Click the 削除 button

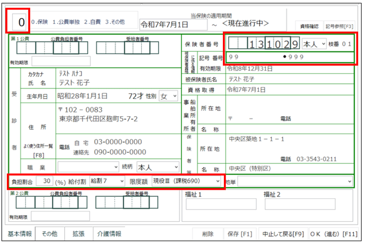pyautogui.click(x=207, y=233)
